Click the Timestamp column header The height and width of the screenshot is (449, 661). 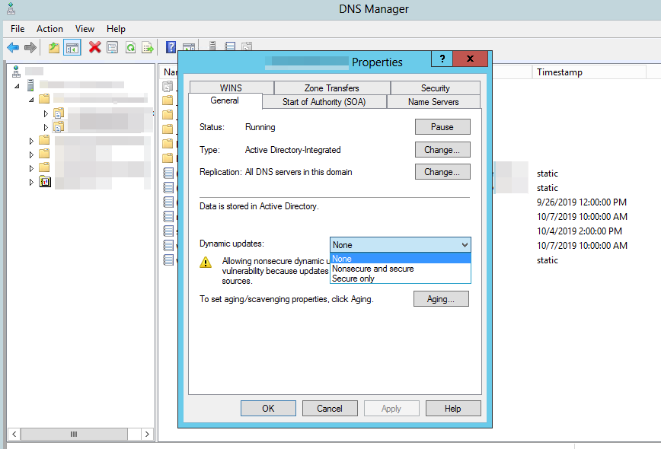point(589,72)
